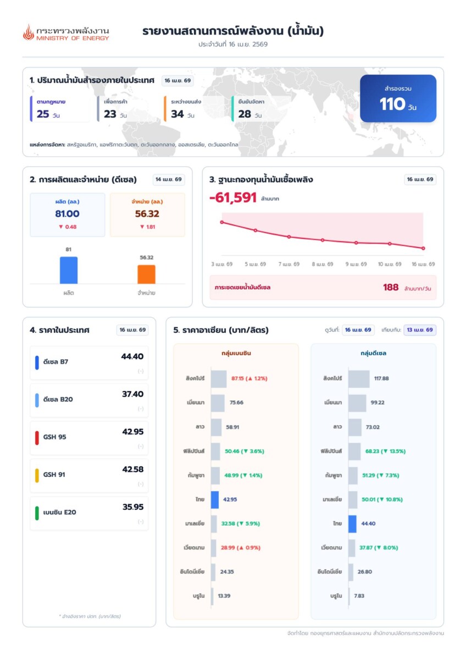The height and width of the screenshot is (660, 466).
Task: Click the orange จำหน่าย bar in chart
Action: [146, 274]
